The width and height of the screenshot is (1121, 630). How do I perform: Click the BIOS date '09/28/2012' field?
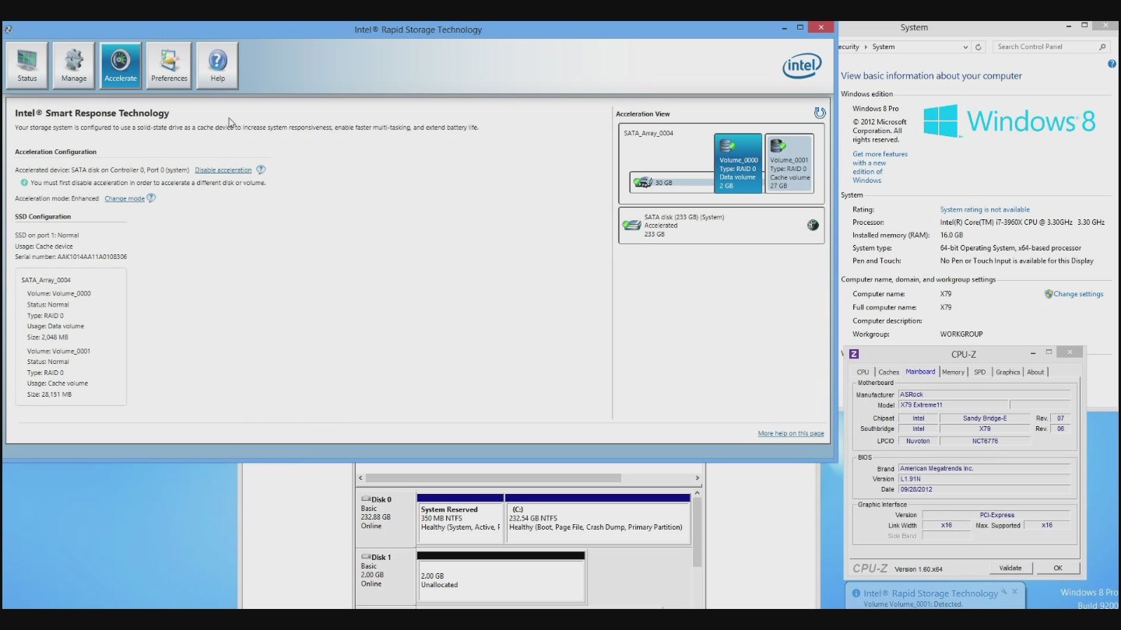point(986,489)
